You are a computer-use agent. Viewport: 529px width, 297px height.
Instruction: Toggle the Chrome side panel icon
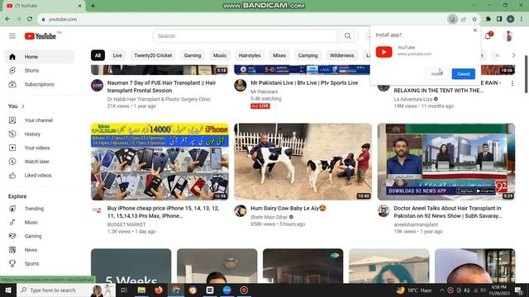[499, 19]
